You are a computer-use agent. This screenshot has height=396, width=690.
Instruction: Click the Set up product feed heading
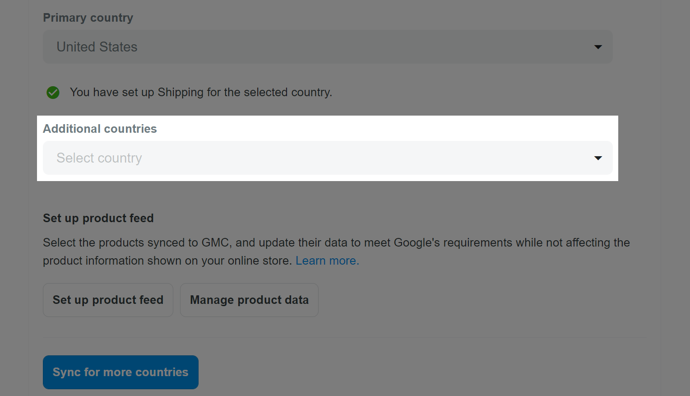tap(98, 218)
